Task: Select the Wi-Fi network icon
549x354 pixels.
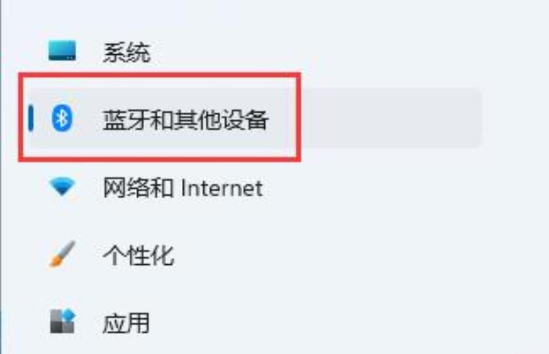Action: (x=62, y=187)
